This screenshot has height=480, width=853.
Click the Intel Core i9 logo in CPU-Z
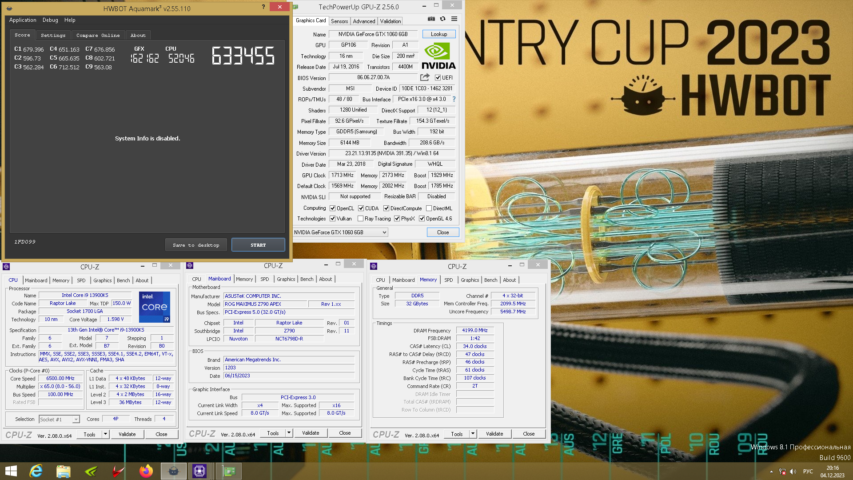pyautogui.click(x=155, y=307)
